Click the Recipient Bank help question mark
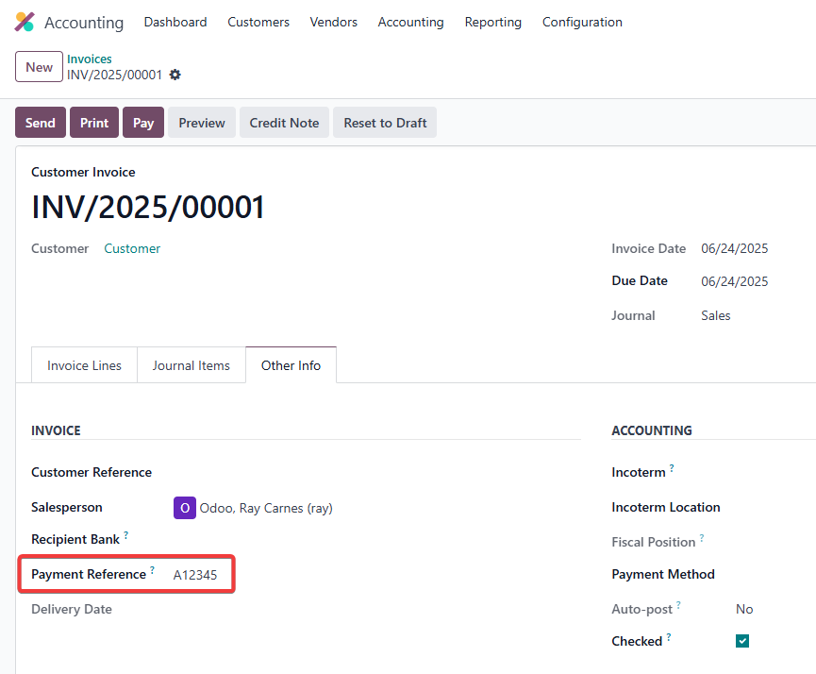The width and height of the screenshot is (816, 674). [x=126, y=534]
